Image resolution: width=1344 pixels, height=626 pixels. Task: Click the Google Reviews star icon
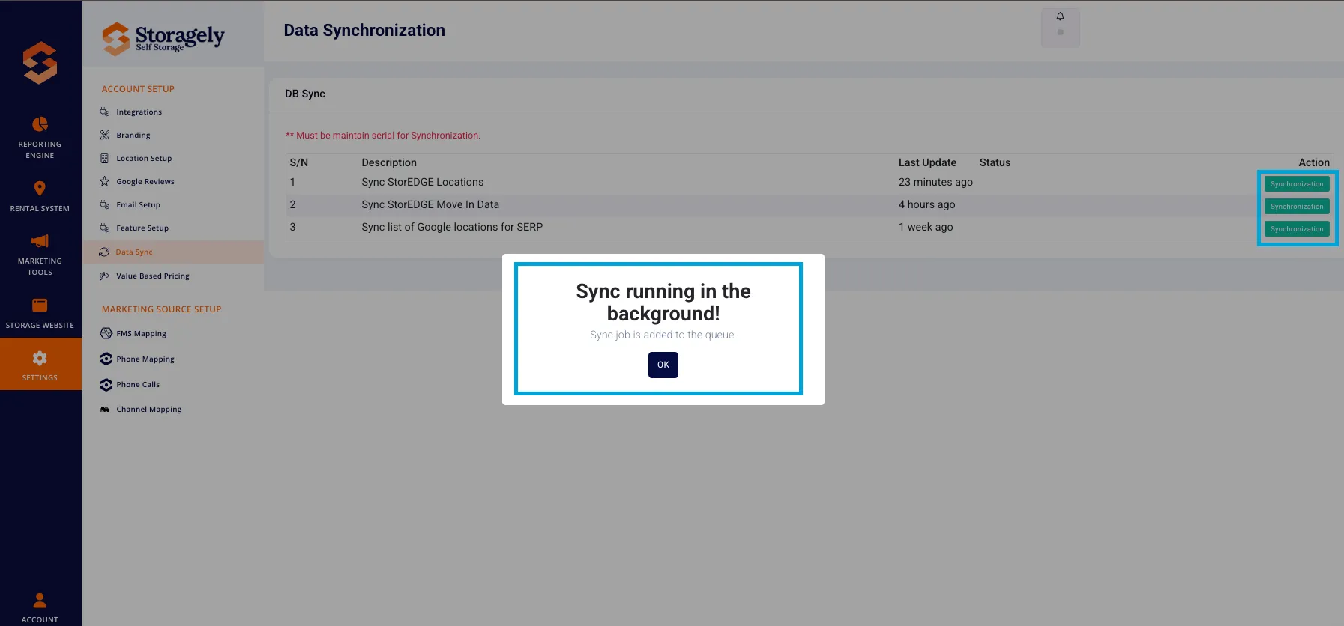point(105,182)
